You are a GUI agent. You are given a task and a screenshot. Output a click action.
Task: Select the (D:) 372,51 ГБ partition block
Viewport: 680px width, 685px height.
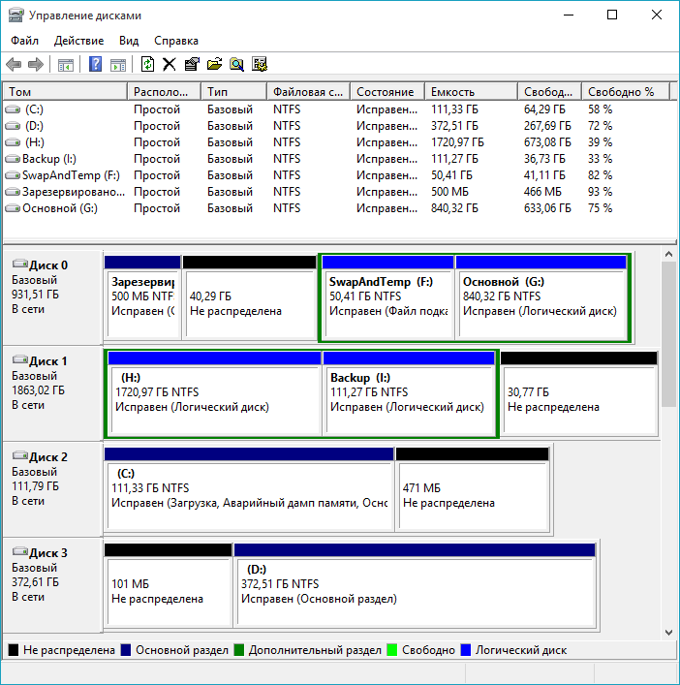tap(415, 585)
